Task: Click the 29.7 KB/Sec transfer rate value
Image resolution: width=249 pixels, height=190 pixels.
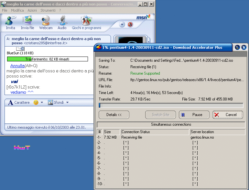Action: point(140,99)
